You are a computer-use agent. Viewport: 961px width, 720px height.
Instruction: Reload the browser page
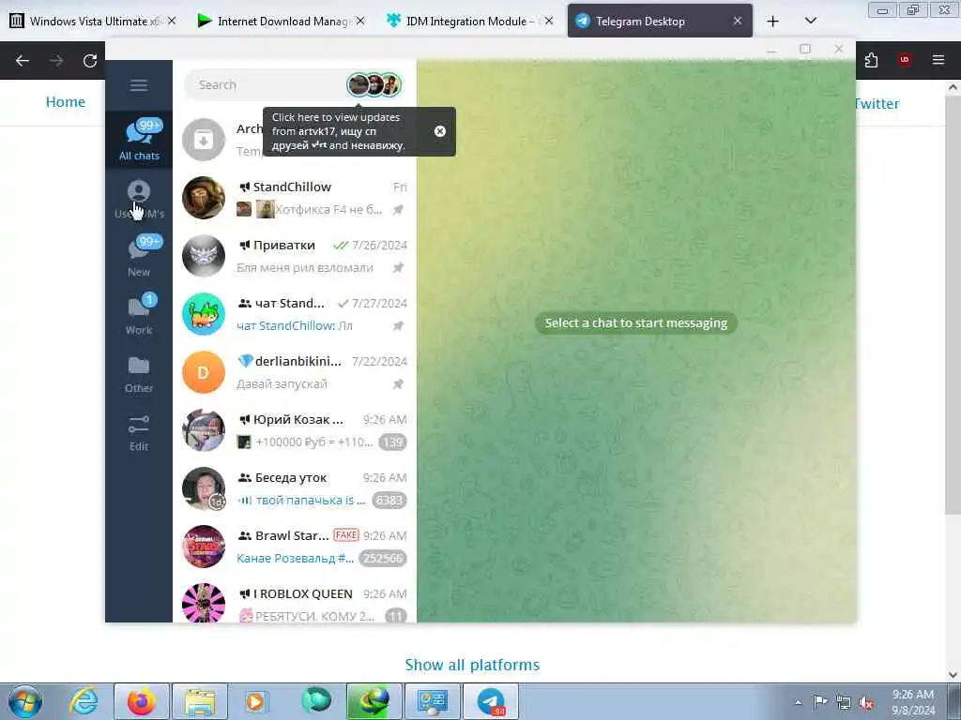coord(90,61)
